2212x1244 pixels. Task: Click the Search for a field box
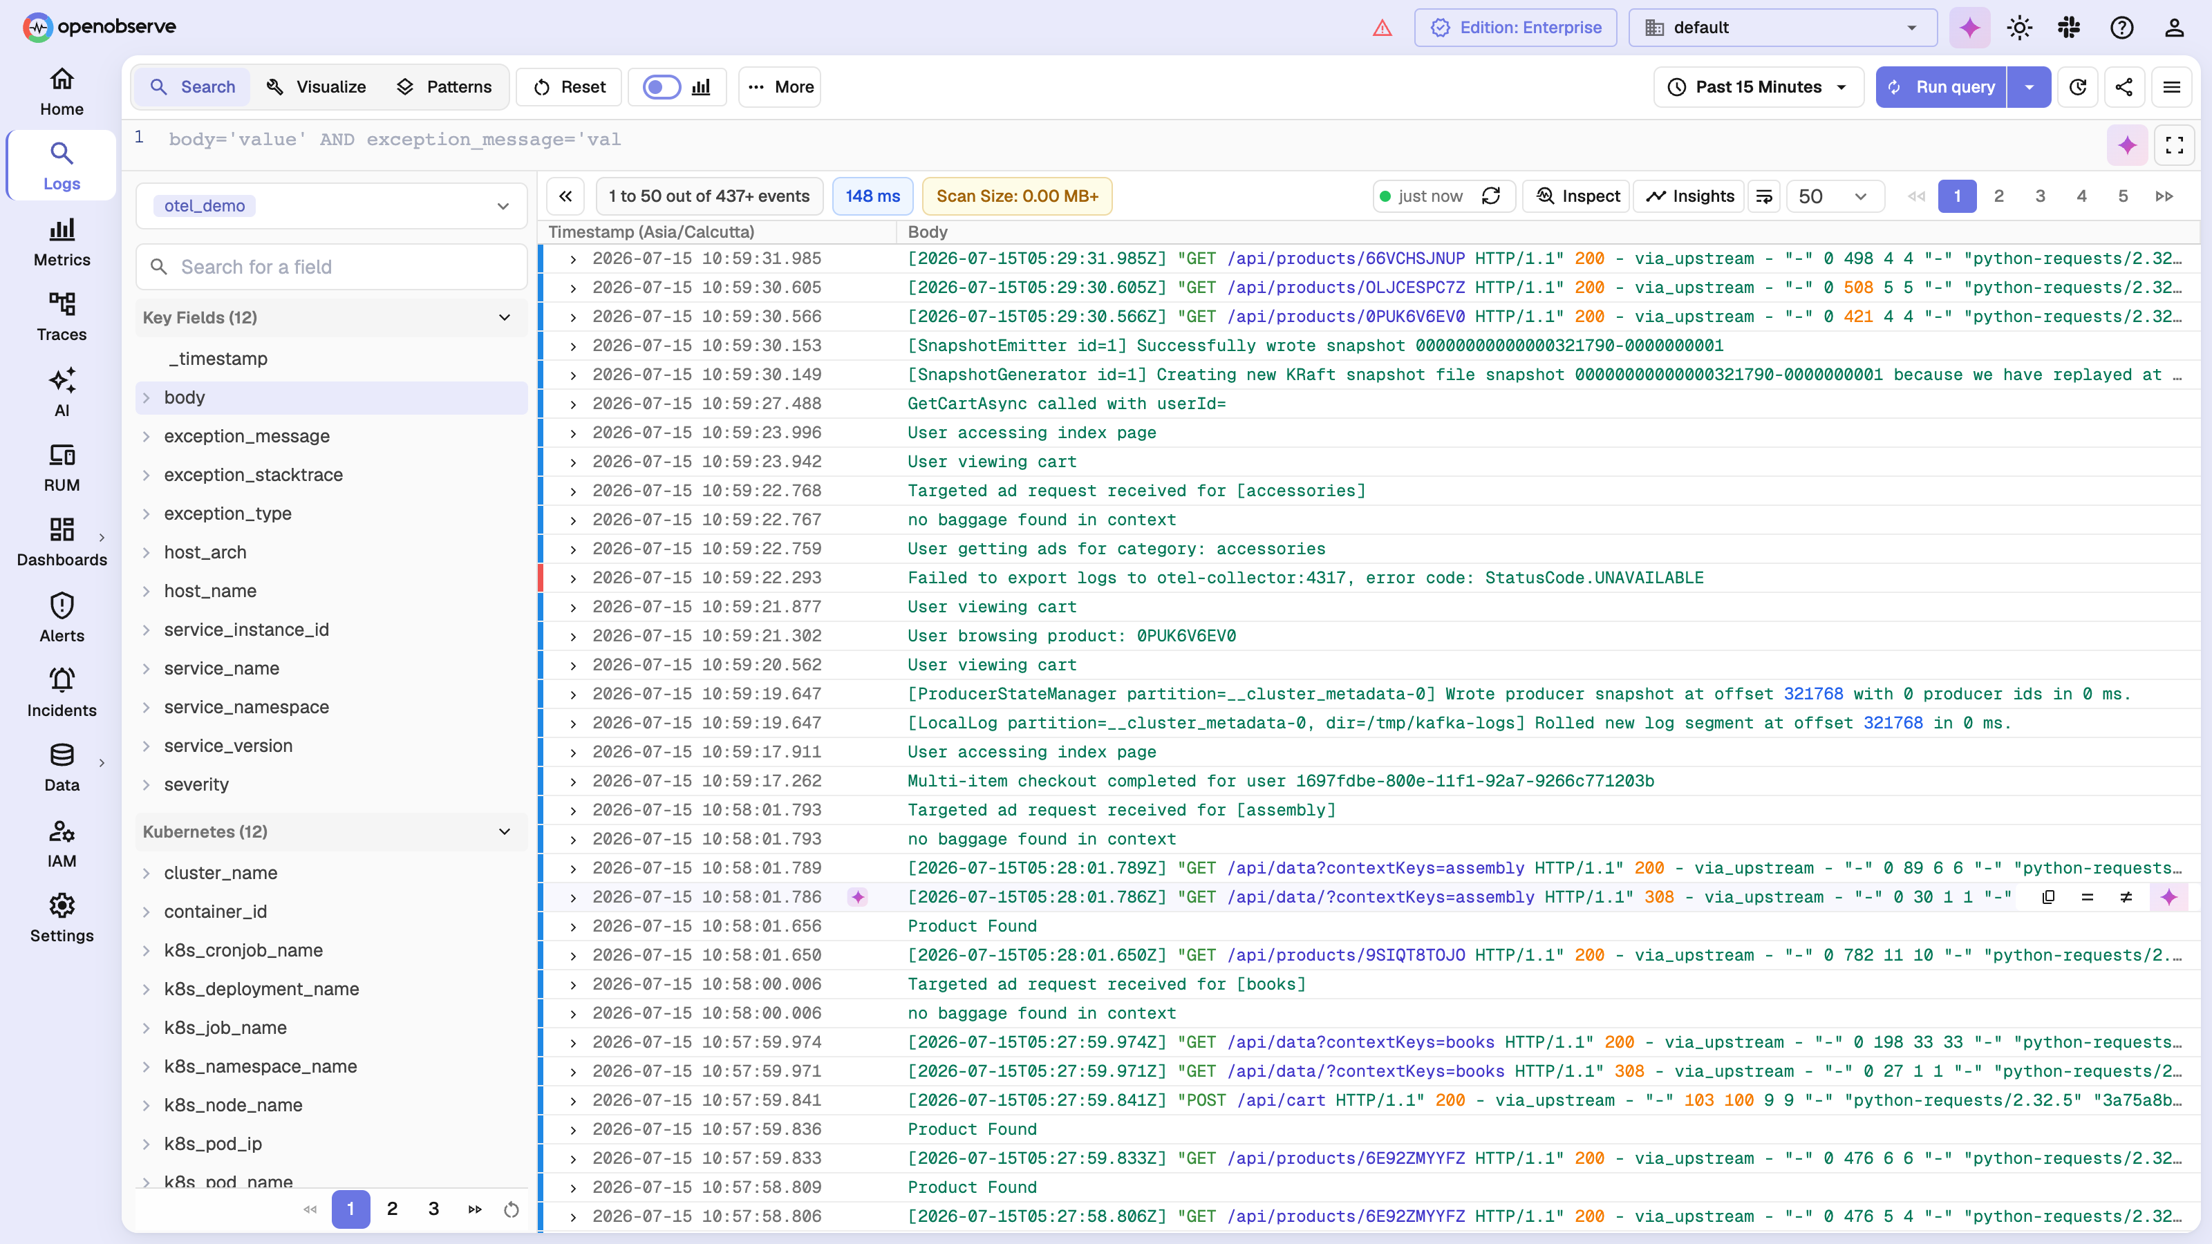point(332,267)
